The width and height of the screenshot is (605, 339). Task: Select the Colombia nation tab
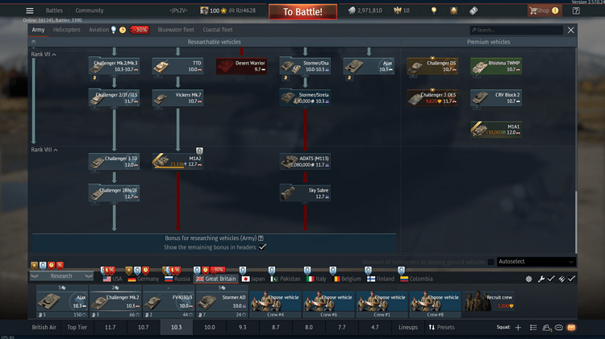416,279
